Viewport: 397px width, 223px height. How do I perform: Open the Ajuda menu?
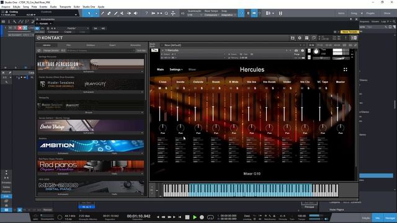(100, 7)
